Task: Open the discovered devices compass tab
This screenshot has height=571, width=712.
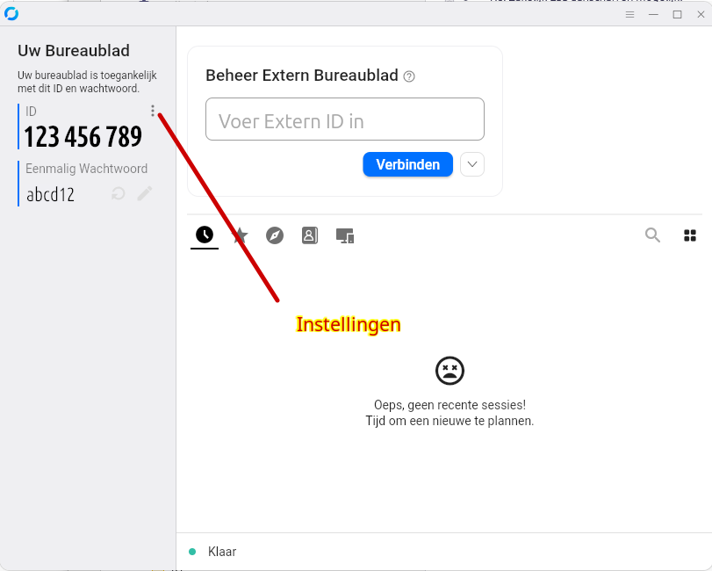Action: click(x=275, y=235)
